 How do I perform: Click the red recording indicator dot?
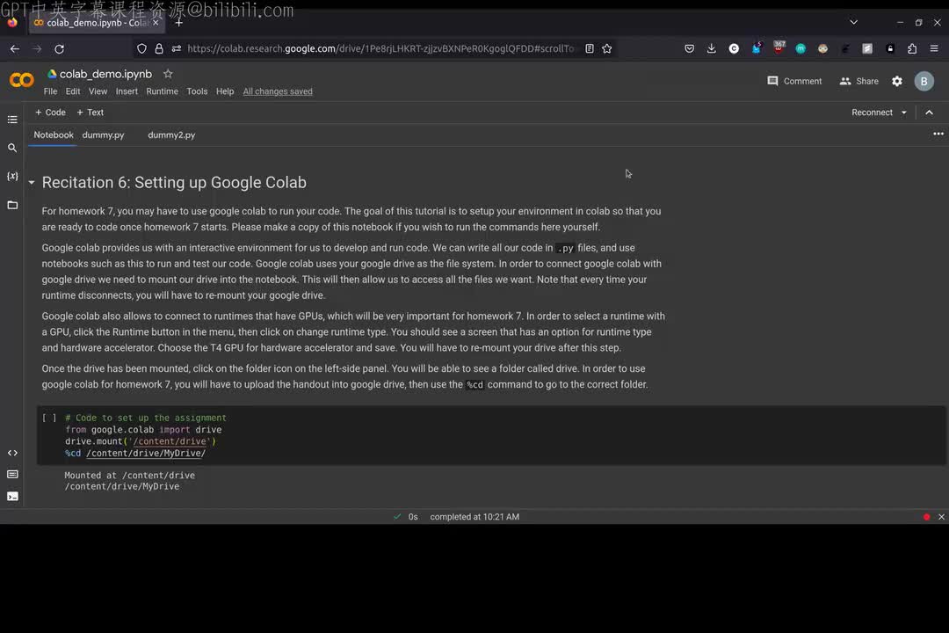point(926,517)
